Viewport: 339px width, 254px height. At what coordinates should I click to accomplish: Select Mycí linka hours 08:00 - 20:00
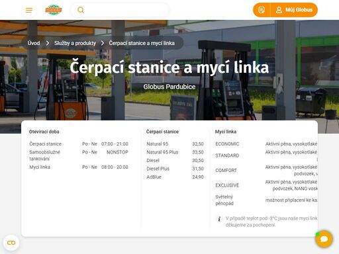point(115,167)
